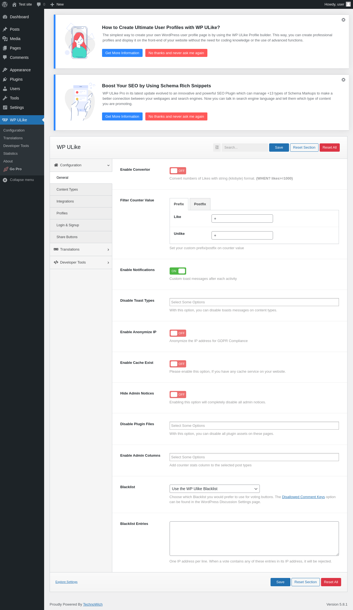This screenshot has height=610, width=353.
Task: Click the Blacklist Entries textarea
Action: tap(254, 538)
